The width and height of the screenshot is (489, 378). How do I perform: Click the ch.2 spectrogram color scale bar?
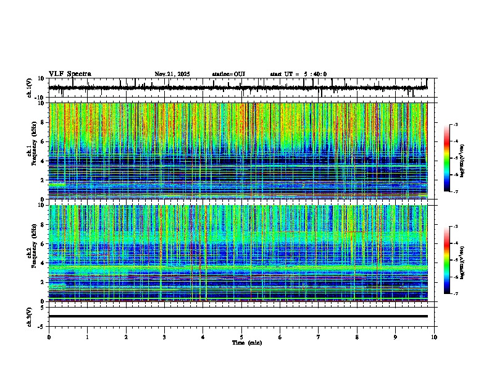point(447,260)
